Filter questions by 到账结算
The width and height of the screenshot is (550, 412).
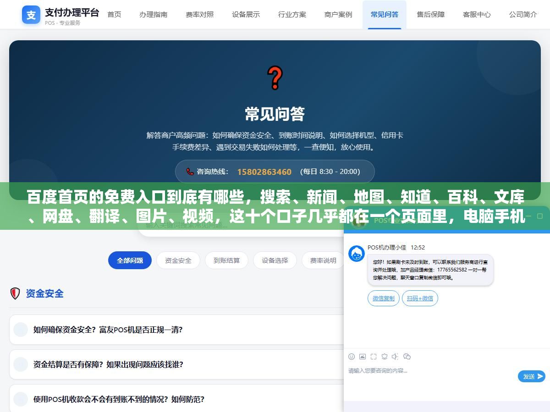[x=226, y=260]
